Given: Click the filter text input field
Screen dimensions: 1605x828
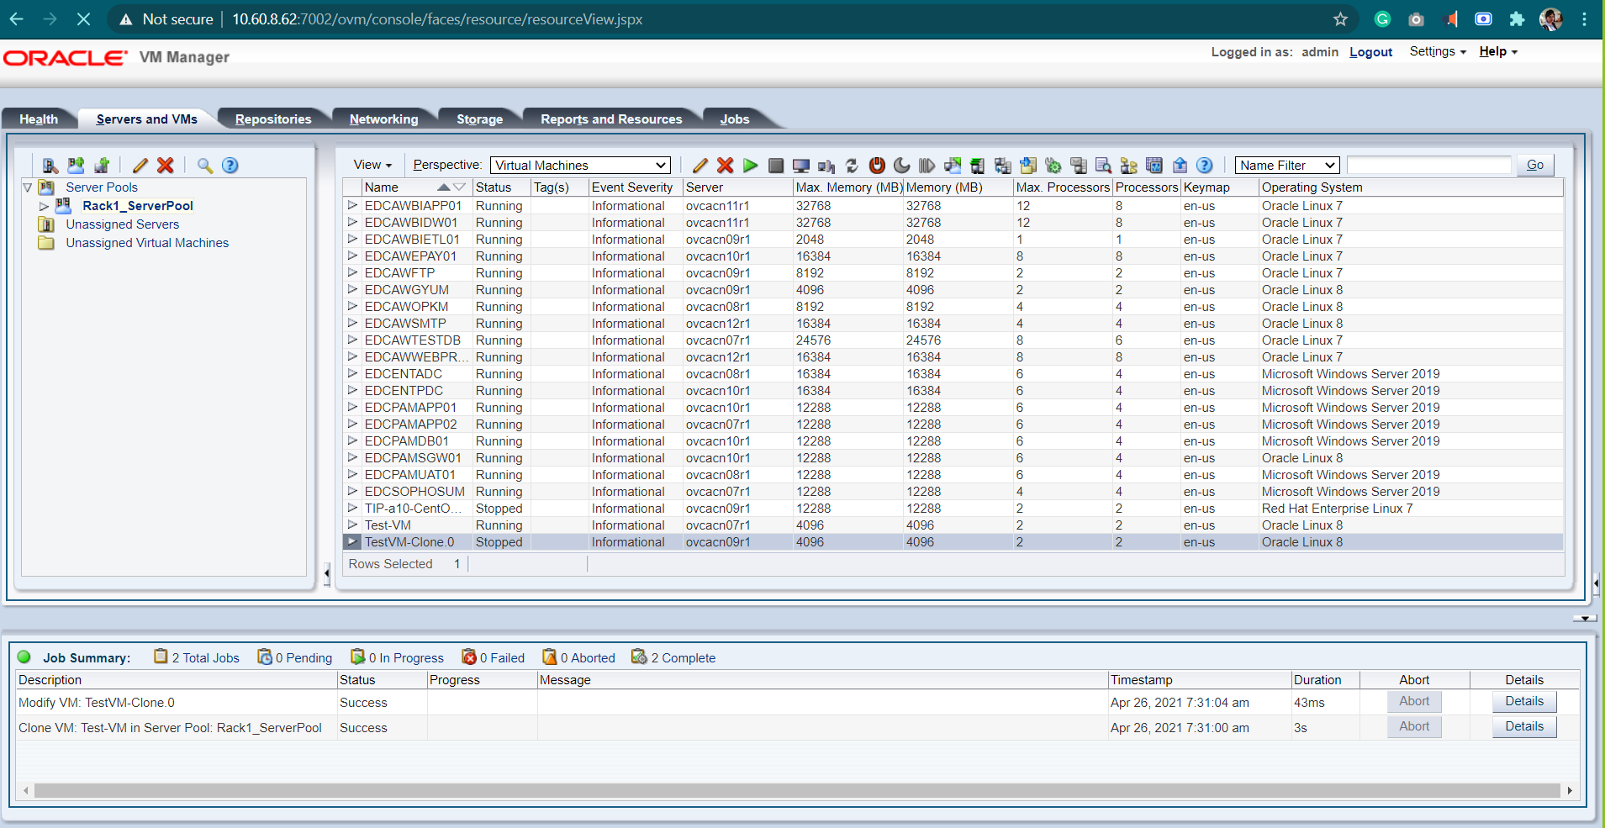Looking at the screenshot, I should click(x=1428, y=166).
